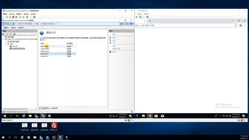Click server name WIN-871H79D7684 in breadcrumb
Screen dimensions: 249x140
pos(25,24)
